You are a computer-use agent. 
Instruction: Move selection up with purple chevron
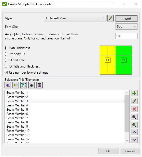(x=134, y=132)
